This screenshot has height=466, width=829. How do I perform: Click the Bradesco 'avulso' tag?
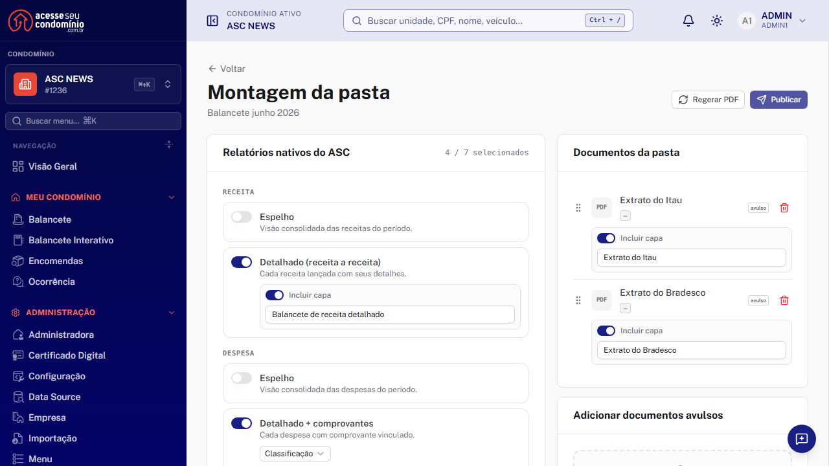pos(758,300)
